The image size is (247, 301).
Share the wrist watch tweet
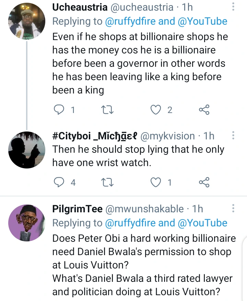tap(204, 182)
